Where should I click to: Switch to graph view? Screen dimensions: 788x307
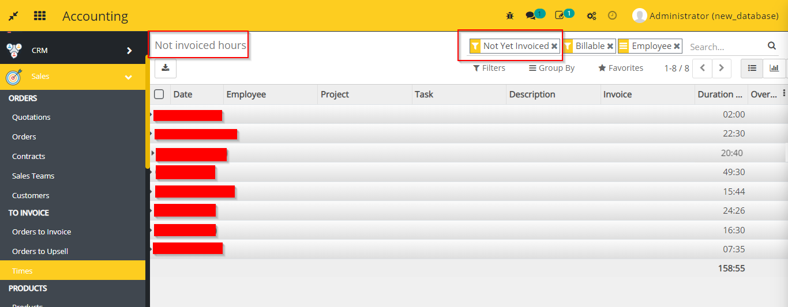click(x=774, y=68)
